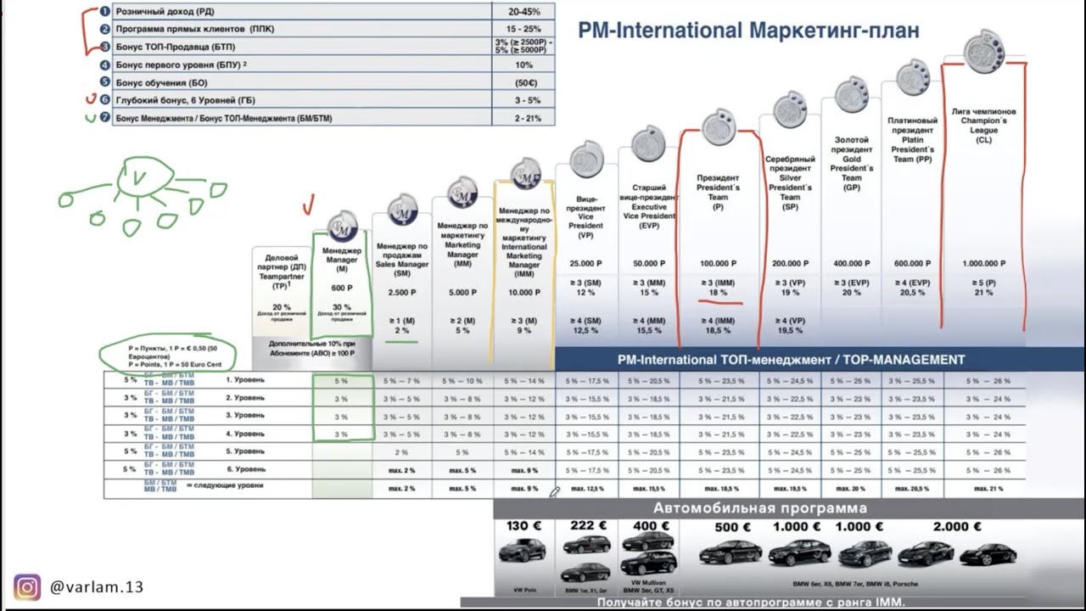The height and width of the screenshot is (611, 1086).
Task: Click the 25.000 P volume
Action: tap(586, 264)
